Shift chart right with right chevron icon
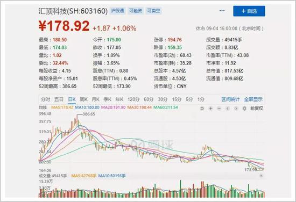The width and height of the screenshot is (296, 202). 236,109
